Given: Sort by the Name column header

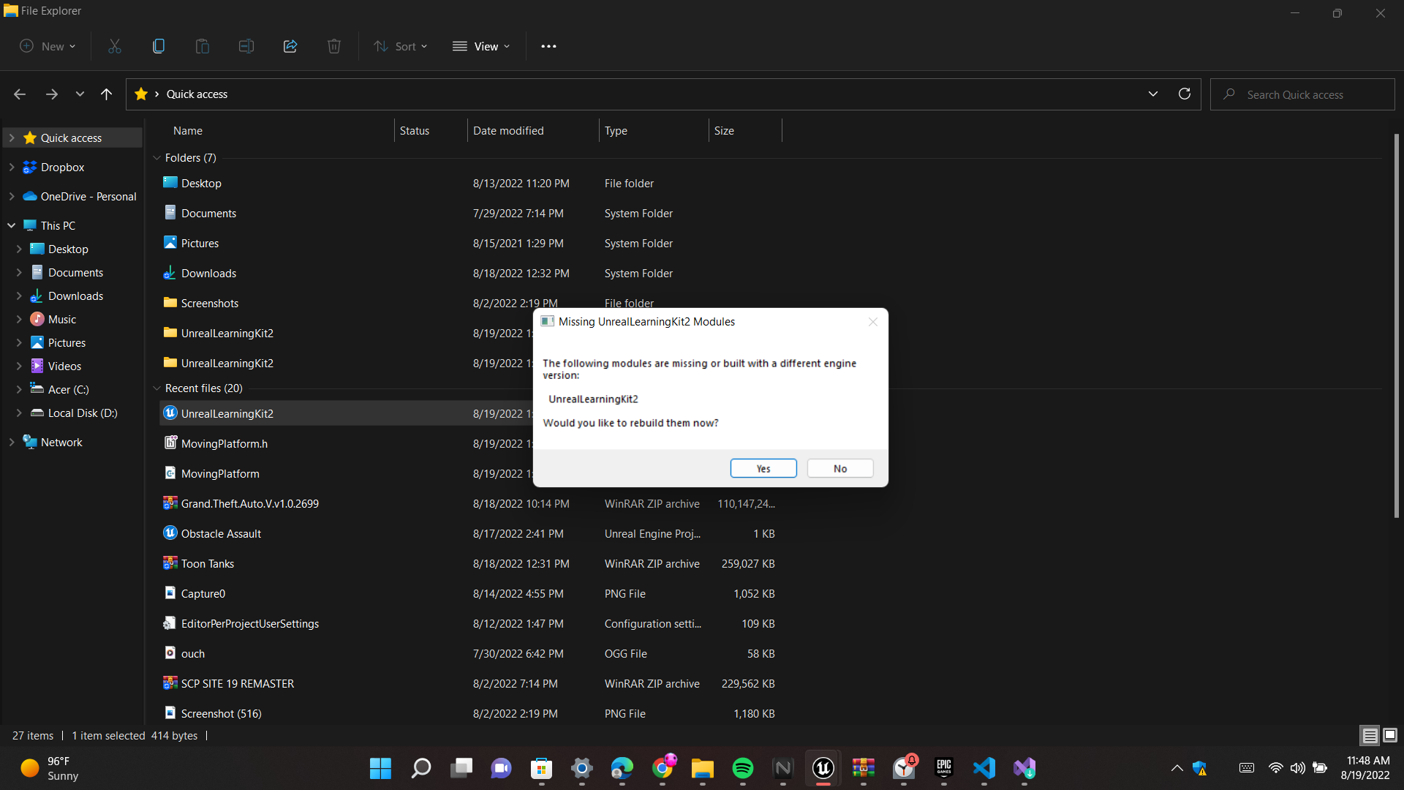Looking at the screenshot, I should (188, 131).
